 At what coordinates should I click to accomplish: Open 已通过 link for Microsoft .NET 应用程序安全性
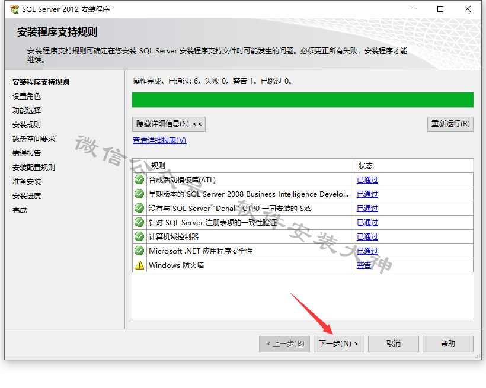tap(367, 251)
